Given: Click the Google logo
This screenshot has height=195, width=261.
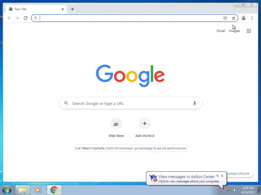Looking at the screenshot, I should 130,76.
